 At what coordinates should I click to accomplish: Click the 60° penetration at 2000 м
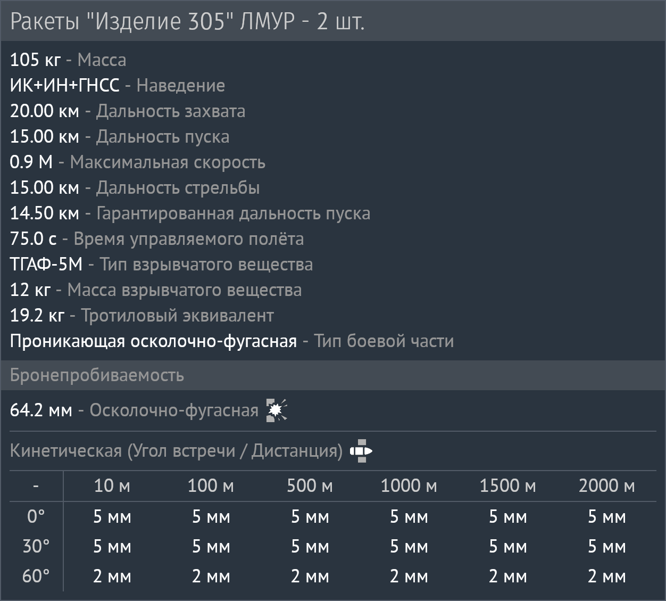click(606, 577)
